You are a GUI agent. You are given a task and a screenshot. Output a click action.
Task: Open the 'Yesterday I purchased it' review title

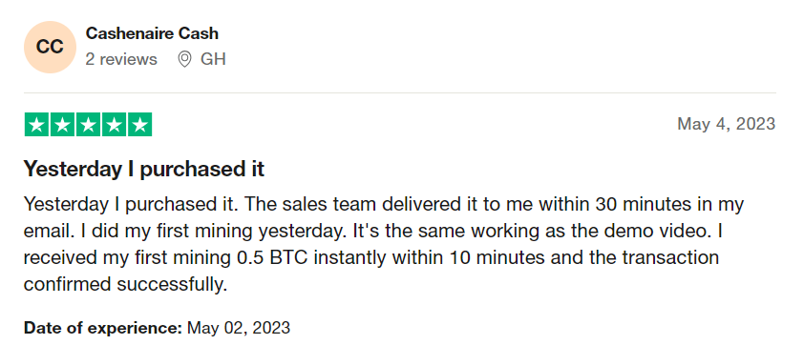[144, 169]
